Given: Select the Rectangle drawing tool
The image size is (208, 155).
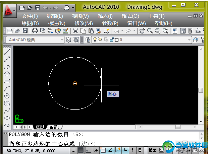Looking at the screenshot, I should [x=7, y=81].
